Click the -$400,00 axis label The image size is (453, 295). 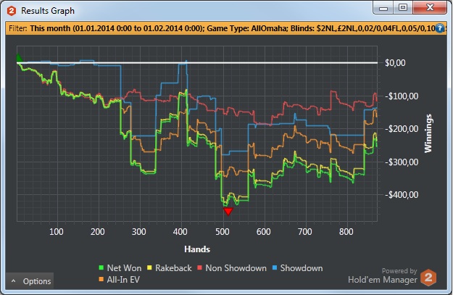(x=402, y=195)
